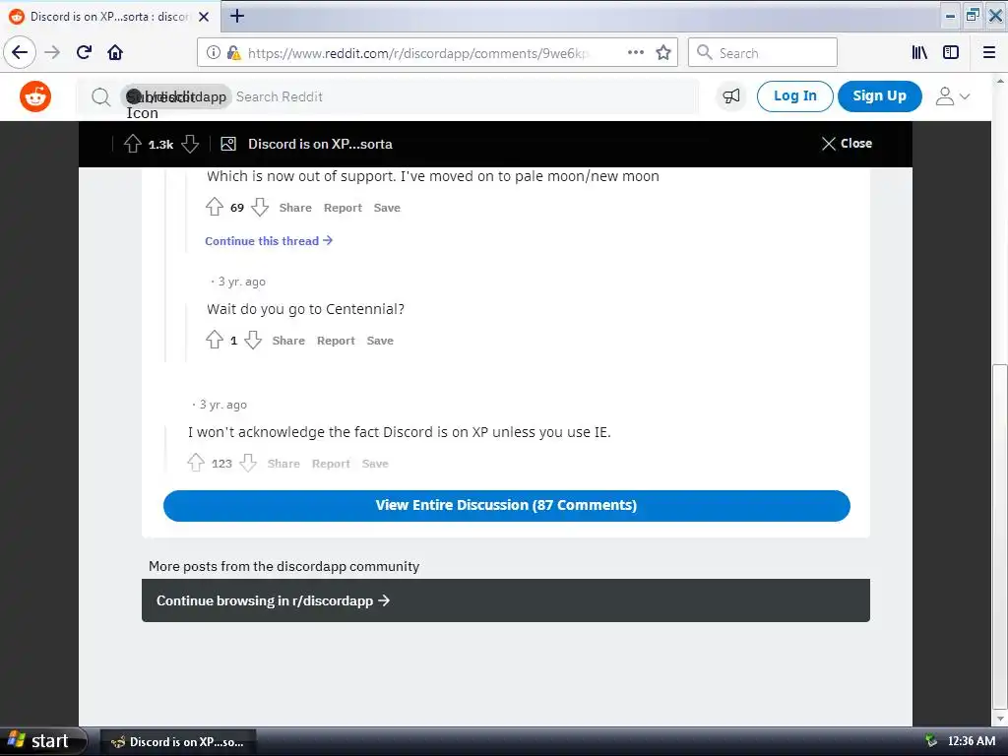
Task: Save the Centennial comment
Action: [380, 341]
